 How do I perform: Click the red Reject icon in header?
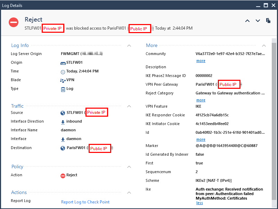click(x=14, y=22)
